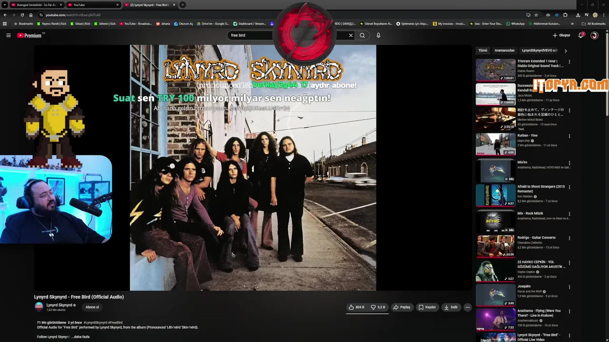
Task: Open a new browser tab
Action: (x=182, y=5)
